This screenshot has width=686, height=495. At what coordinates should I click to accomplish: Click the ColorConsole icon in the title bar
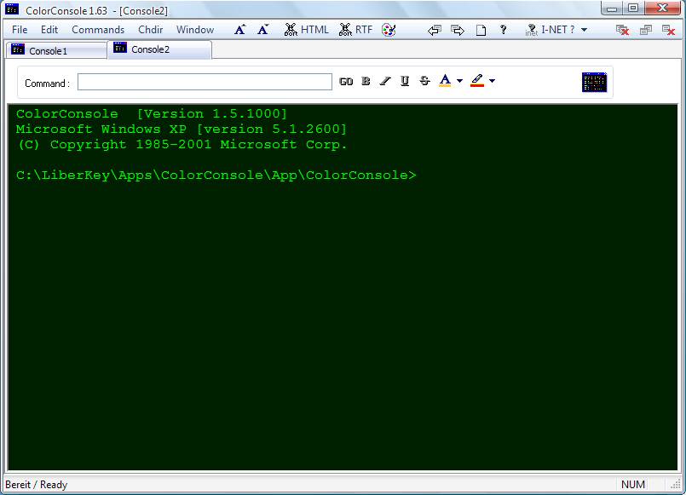click(12, 9)
